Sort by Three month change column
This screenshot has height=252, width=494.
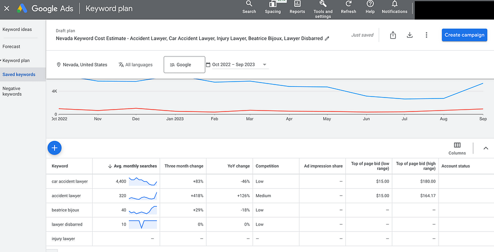[184, 166]
